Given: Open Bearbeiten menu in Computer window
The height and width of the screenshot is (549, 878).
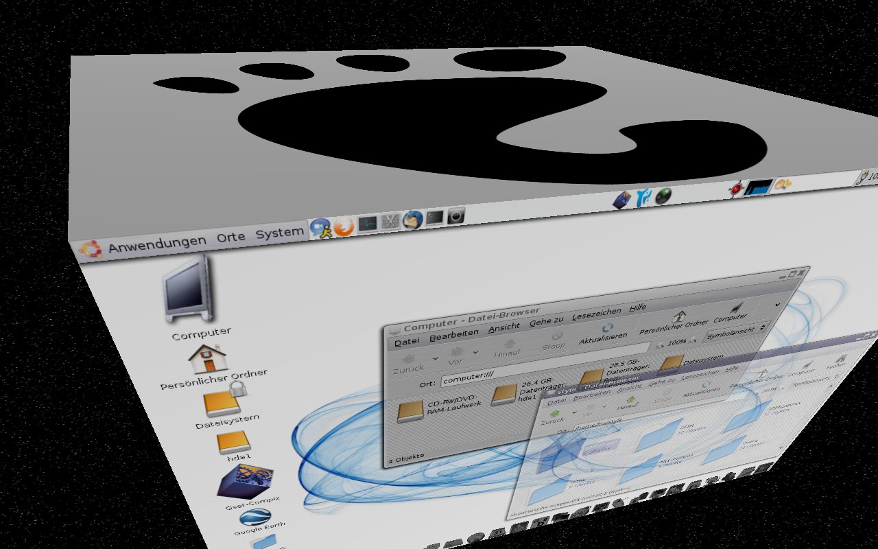Looking at the screenshot, I should click(x=454, y=335).
